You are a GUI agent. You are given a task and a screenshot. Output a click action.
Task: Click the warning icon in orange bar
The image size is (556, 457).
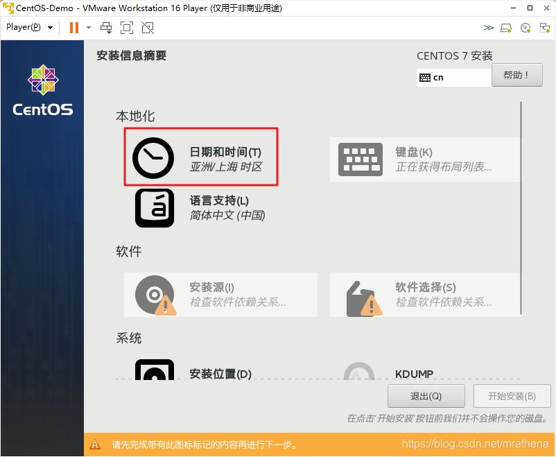point(95,445)
